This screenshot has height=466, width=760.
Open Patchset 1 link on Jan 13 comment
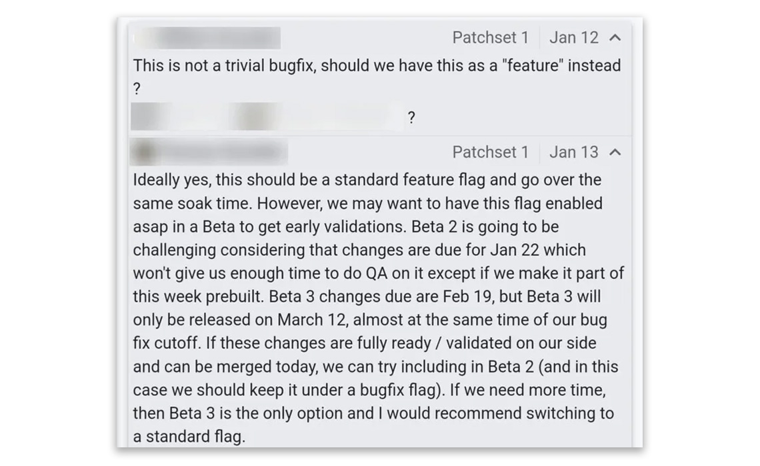[490, 152]
